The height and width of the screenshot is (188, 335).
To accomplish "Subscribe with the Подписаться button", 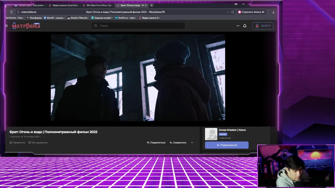I will [x=227, y=145].
